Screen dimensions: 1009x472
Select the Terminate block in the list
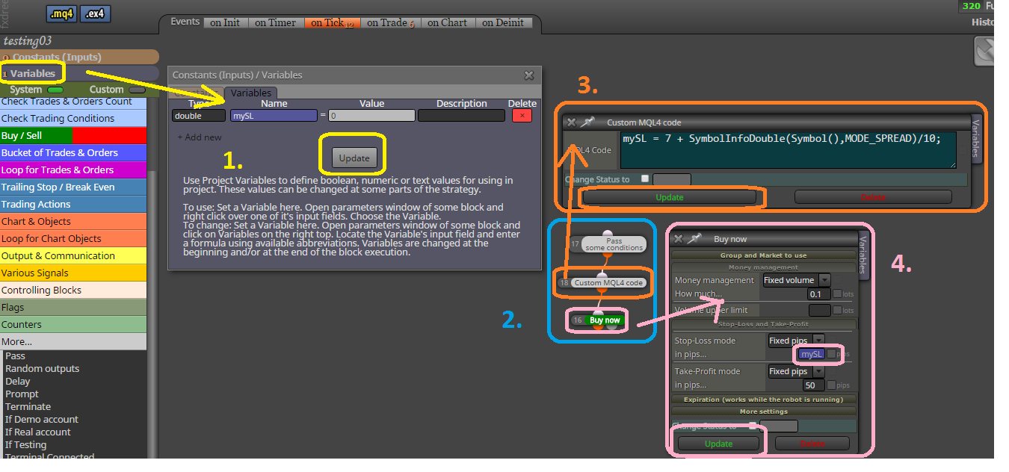point(28,406)
